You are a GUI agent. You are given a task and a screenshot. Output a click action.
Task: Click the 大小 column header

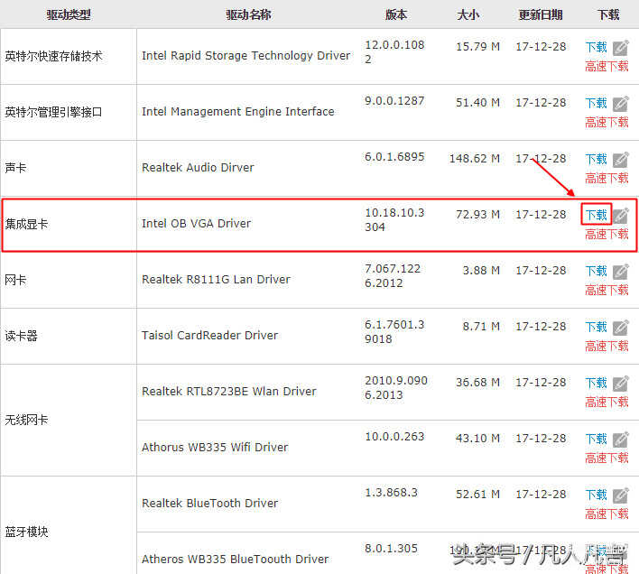[468, 14]
